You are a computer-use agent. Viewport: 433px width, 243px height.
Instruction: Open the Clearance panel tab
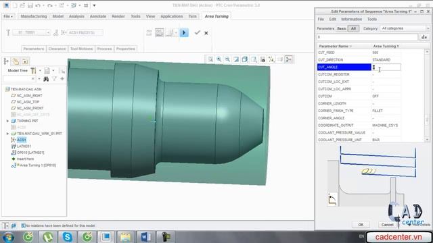tap(57, 49)
